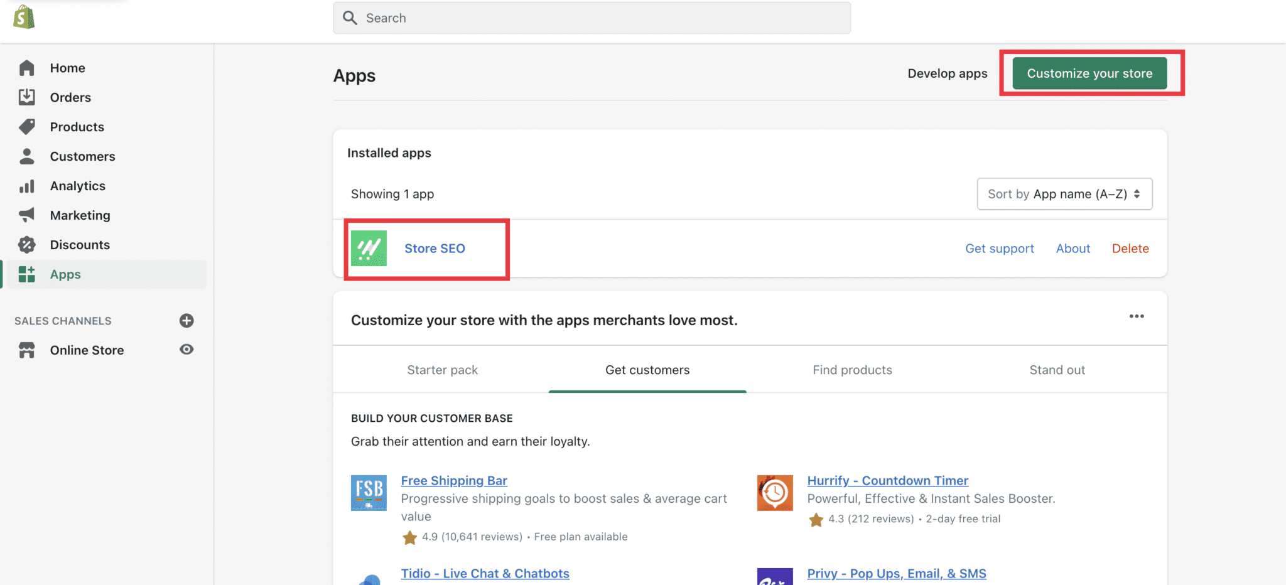Click the Home house icon

tap(26, 68)
